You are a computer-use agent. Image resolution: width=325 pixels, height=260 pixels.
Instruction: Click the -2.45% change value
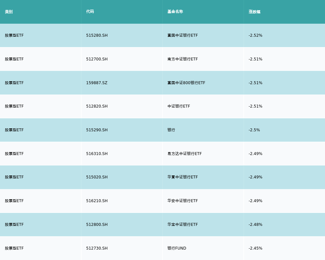pos(255,248)
